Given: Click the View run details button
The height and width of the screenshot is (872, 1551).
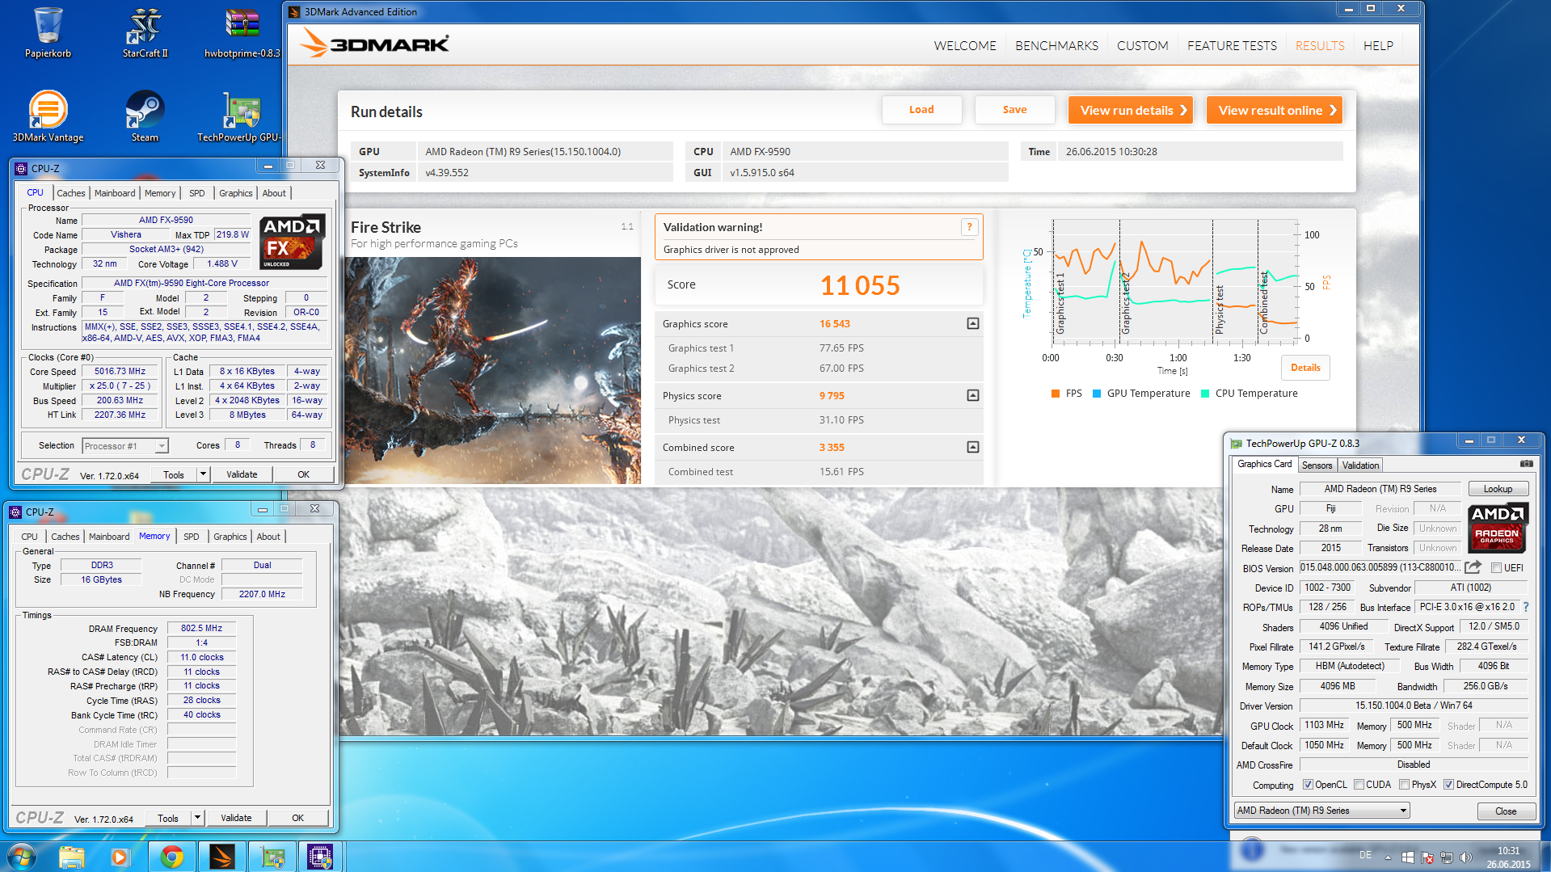Looking at the screenshot, I should pyautogui.click(x=1131, y=110).
